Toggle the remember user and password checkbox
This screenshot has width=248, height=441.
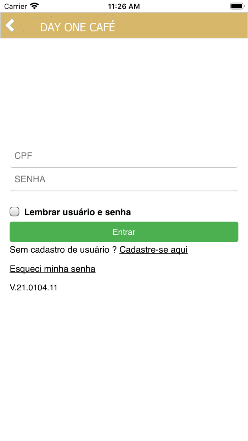[x=15, y=212]
